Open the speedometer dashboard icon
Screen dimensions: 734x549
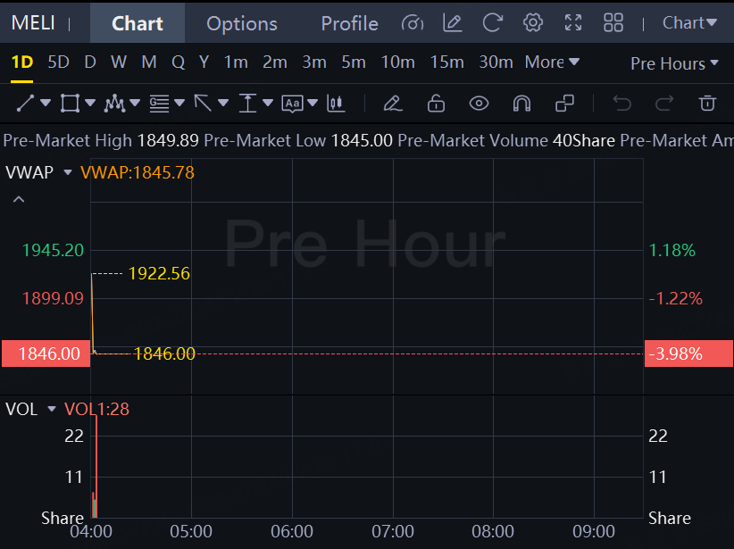[x=413, y=23]
